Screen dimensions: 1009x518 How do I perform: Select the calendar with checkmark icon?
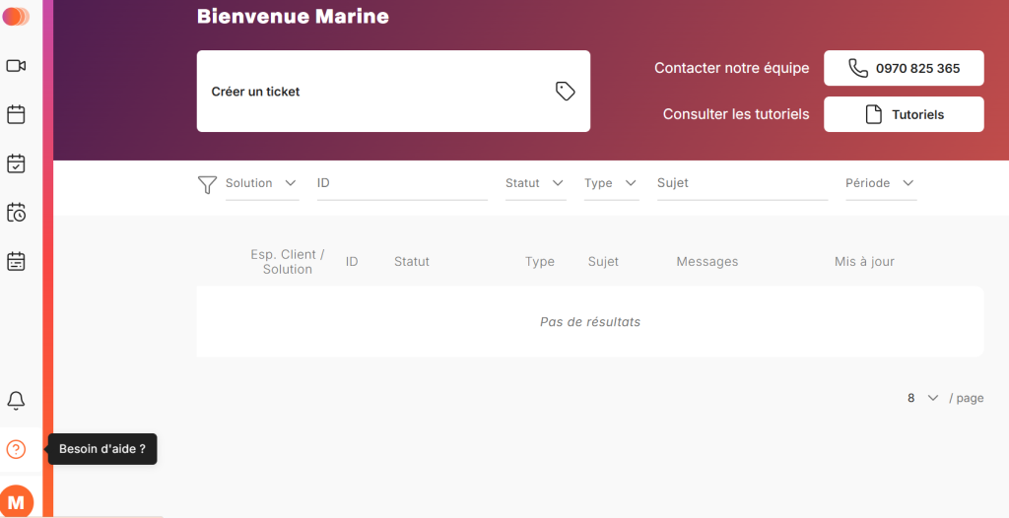pyautogui.click(x=16, y=163)
